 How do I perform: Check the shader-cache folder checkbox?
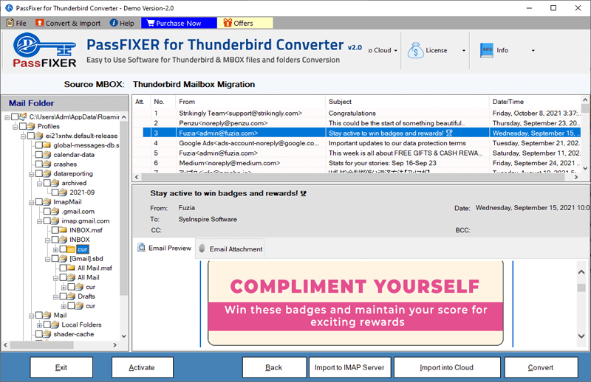pos(39,334)
